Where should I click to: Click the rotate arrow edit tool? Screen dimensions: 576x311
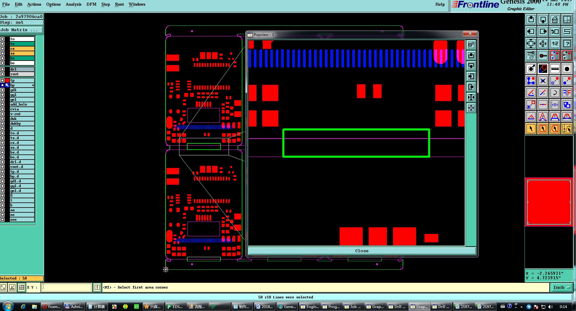(x=555, y=93)
